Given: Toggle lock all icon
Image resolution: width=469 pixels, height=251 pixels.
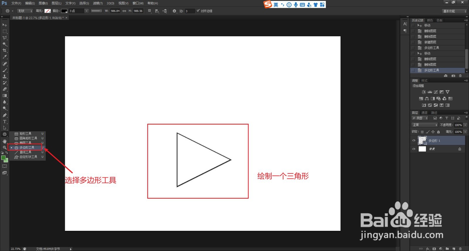Looking at the screenshot, I should click(x=439, y=132).
